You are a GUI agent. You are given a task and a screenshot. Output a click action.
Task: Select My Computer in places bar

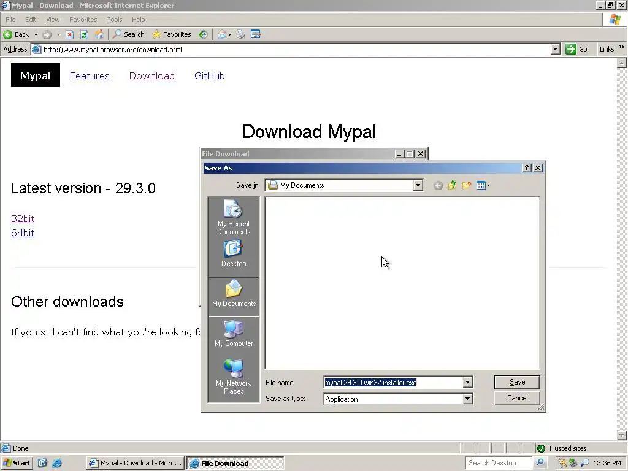[234, 333]
